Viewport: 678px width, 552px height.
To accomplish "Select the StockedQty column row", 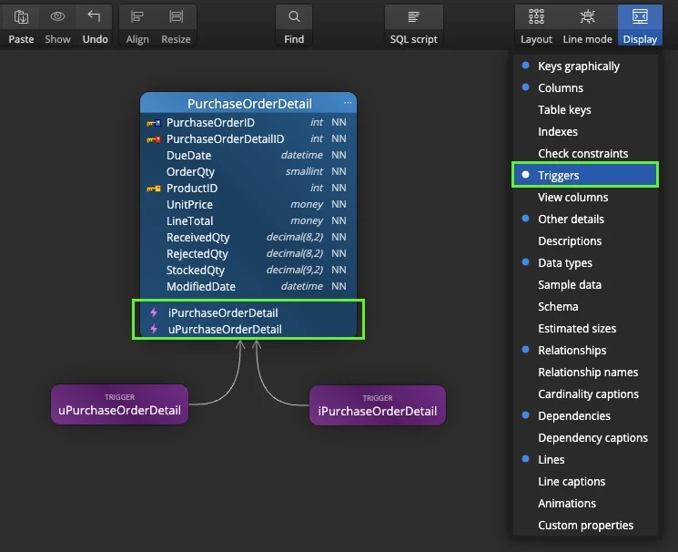I will click(248, 271).
